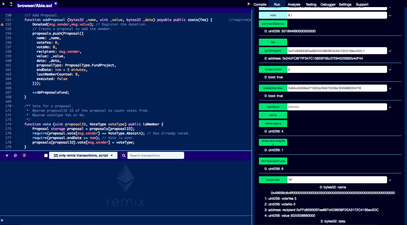Expand the isValidMember parameters chevron
Viewport: 407px width, 225px height.
(x=390, y=88)
